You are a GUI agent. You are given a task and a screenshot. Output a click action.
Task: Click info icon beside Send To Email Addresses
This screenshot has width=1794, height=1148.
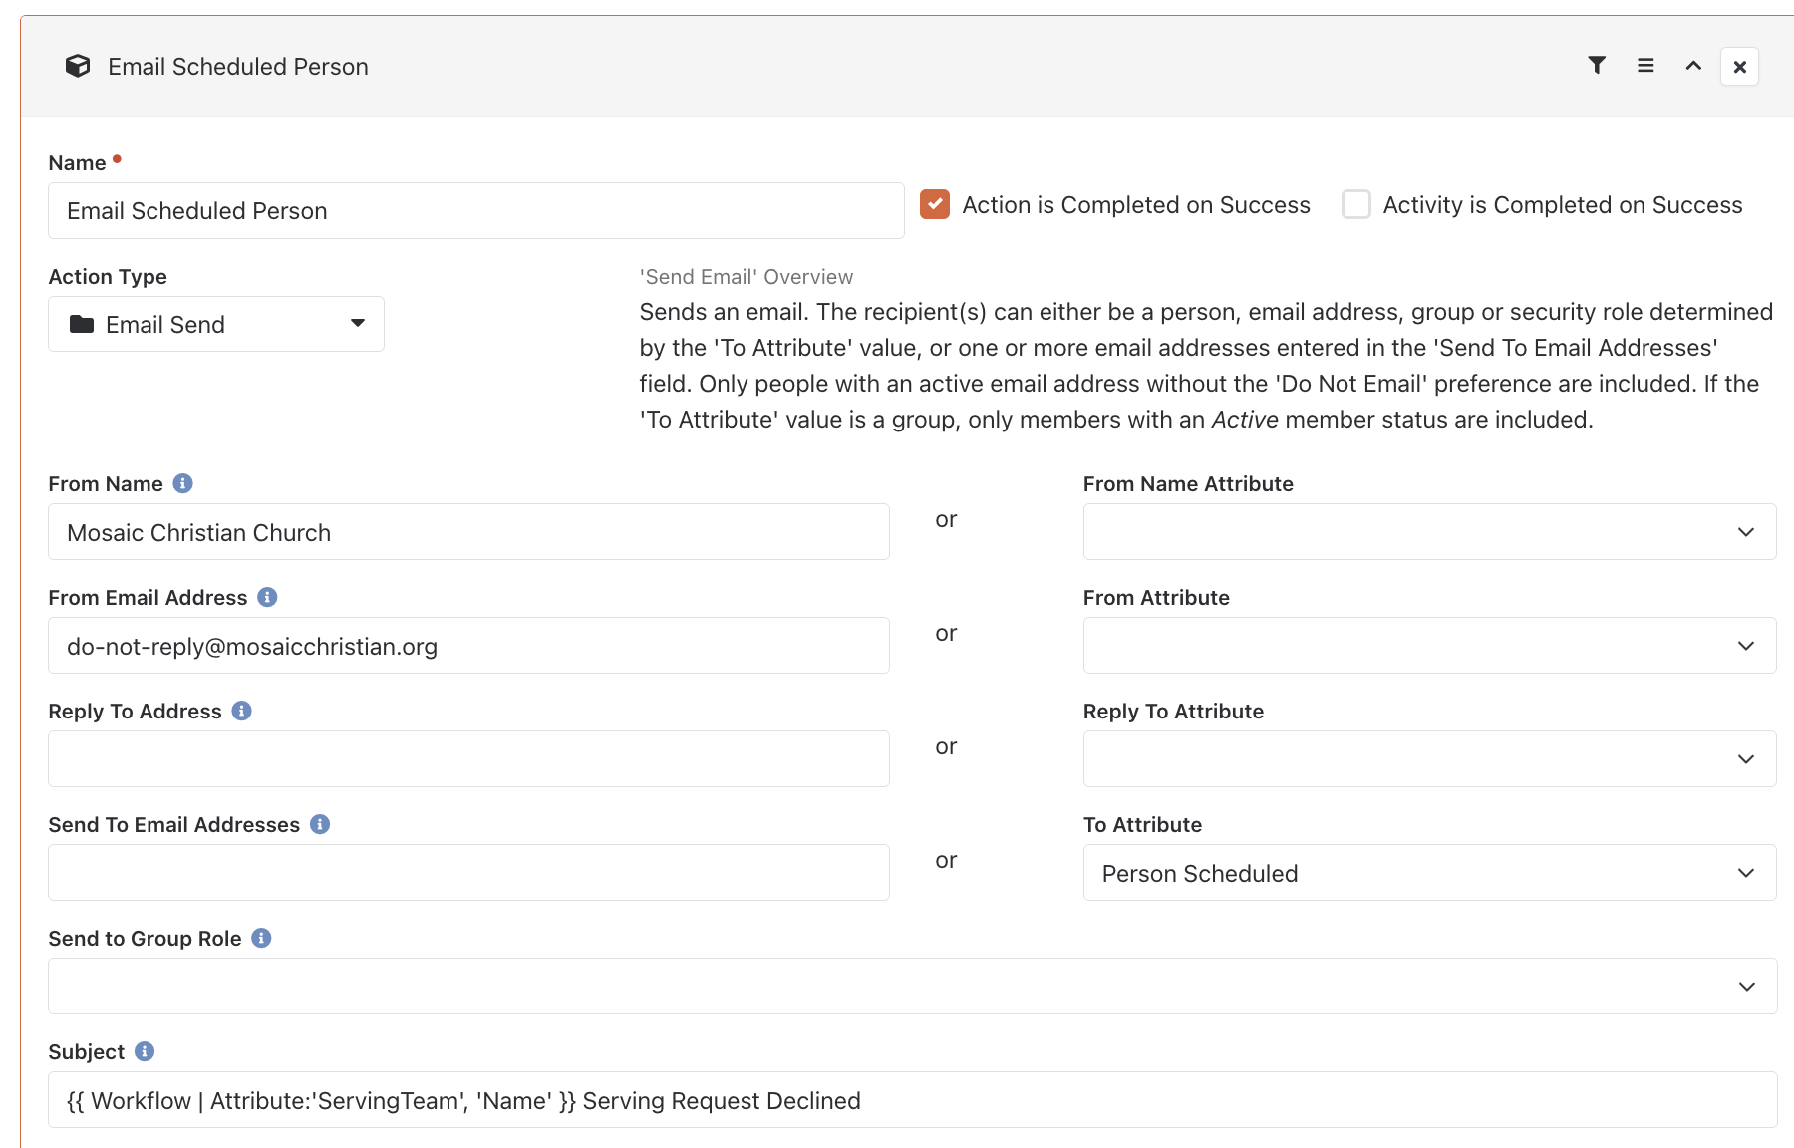(x=320, y=824)
